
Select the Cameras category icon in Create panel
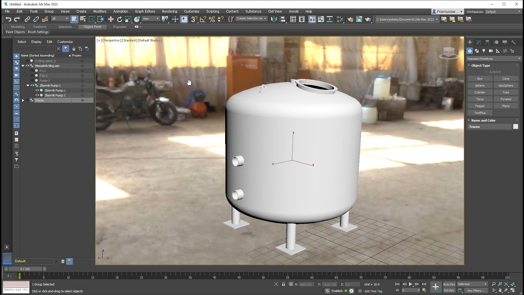[x=491, y=51]
